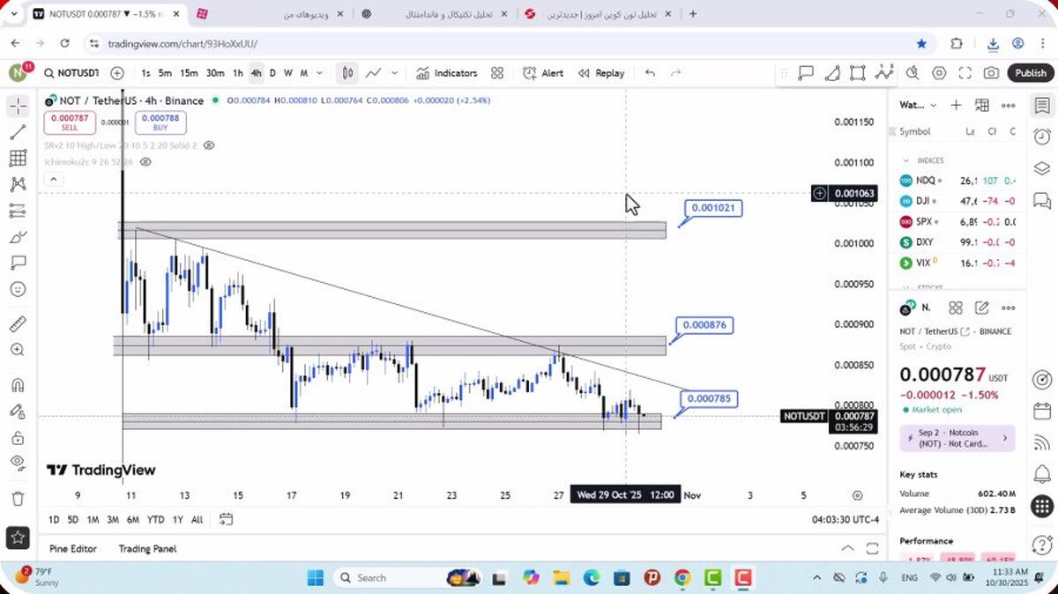Toggle hide all drawings eye icon
1058x594 pixels.
tap(18, 463)
